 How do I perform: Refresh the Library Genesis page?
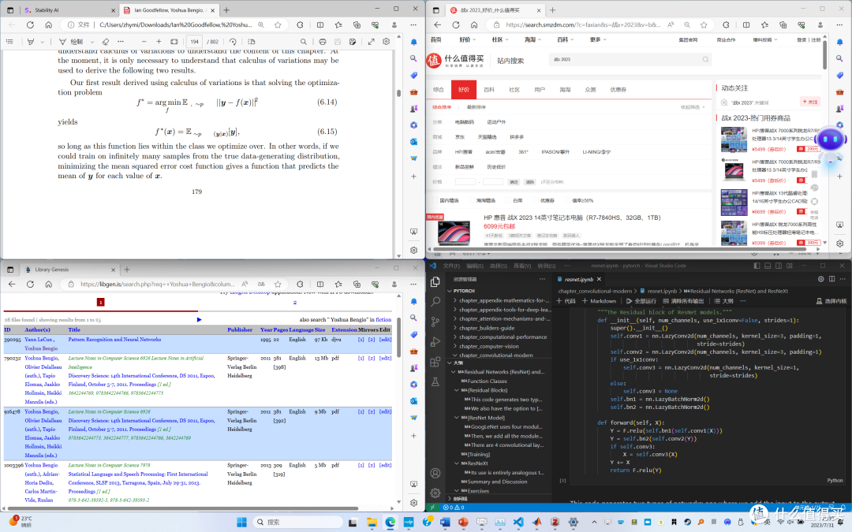click(x=31, y=284)
